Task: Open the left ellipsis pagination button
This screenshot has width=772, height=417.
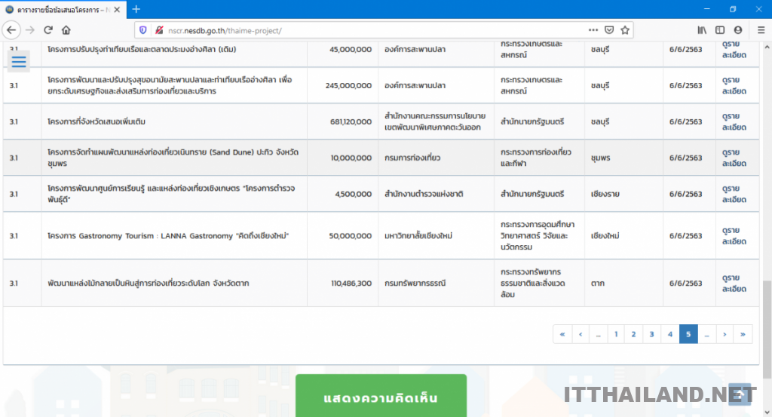Action: pyautogui.click(x=598, y=334)
